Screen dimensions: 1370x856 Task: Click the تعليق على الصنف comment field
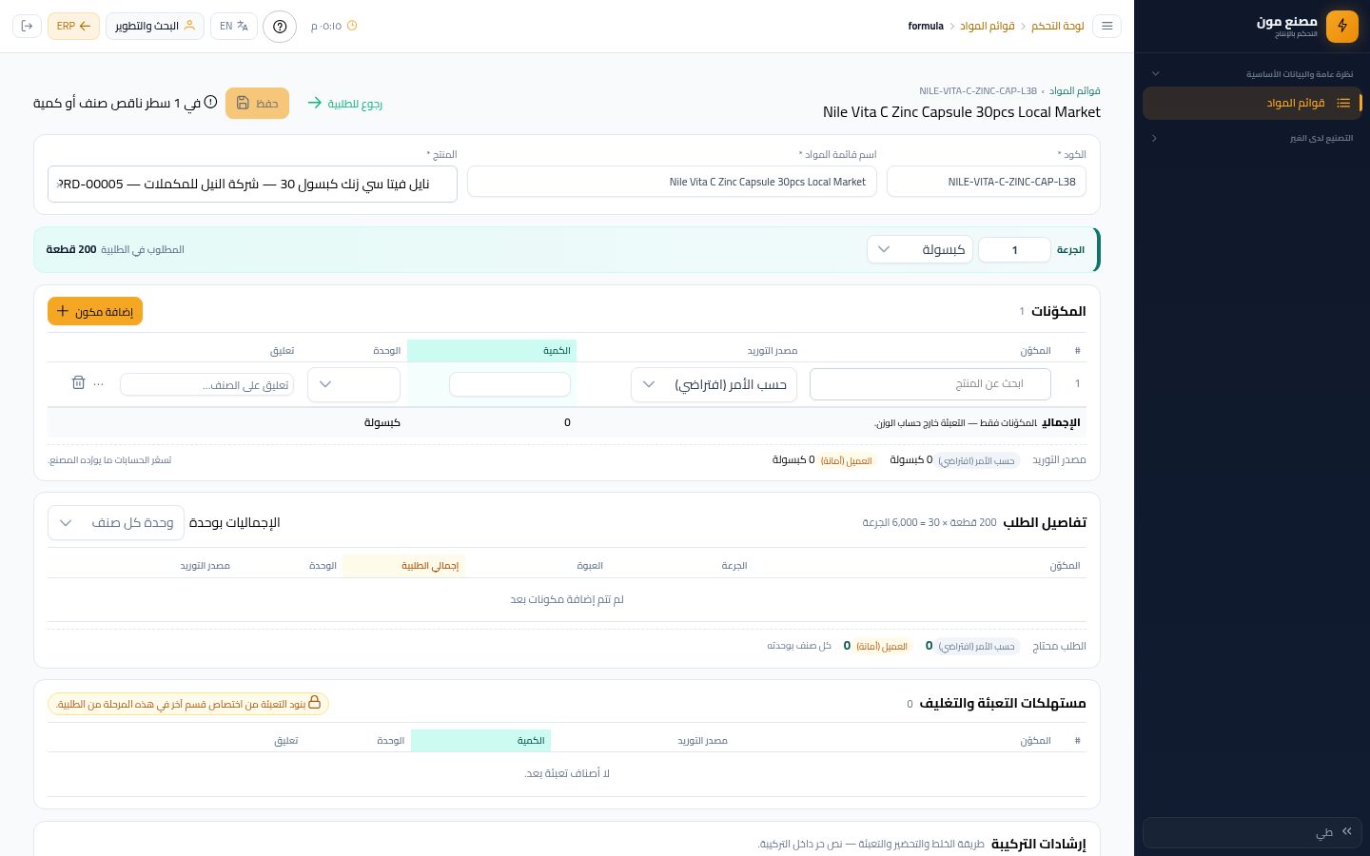(207, 384)
